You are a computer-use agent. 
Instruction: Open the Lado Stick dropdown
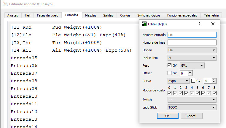click(x=192, y=107)
